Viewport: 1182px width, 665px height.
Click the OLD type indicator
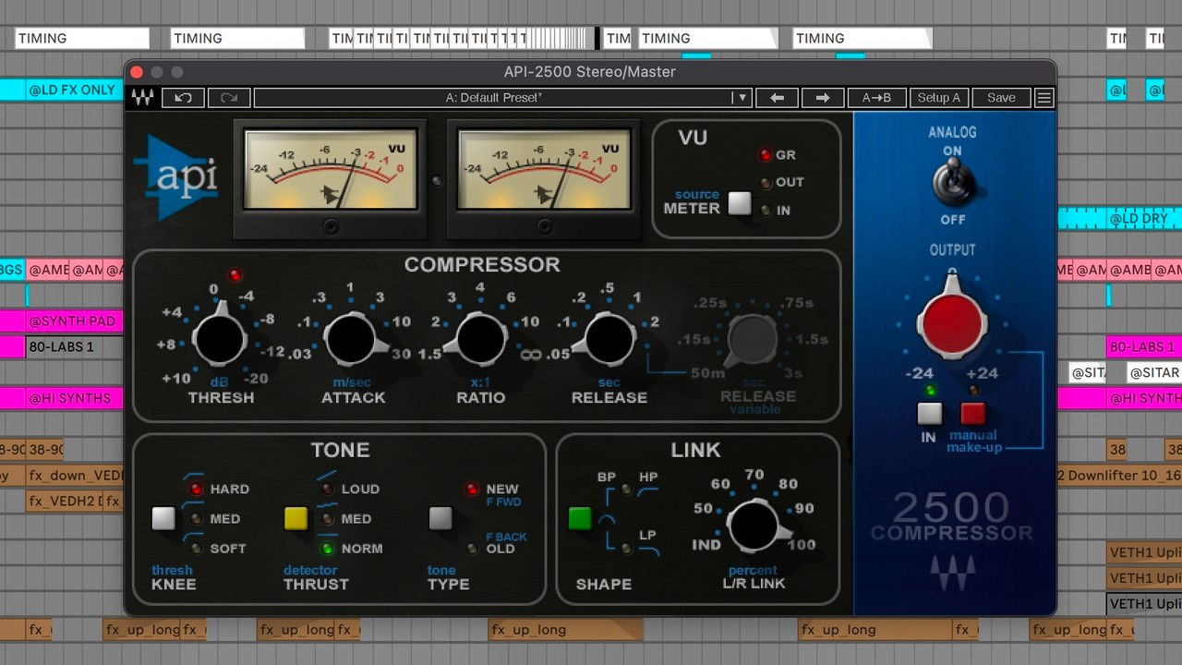[x=472, y=549]
